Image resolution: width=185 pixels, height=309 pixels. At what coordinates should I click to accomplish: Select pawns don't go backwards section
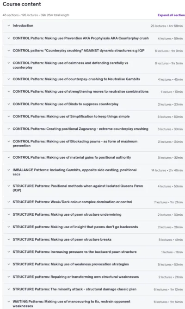[75, 227]
